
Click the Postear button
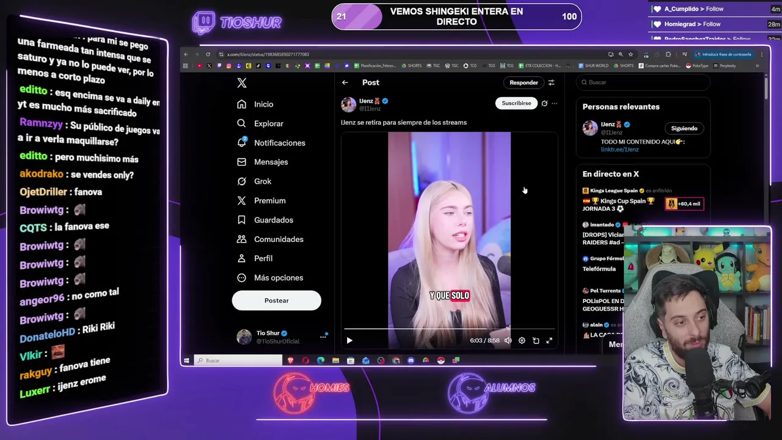click(x=276, y=301)
